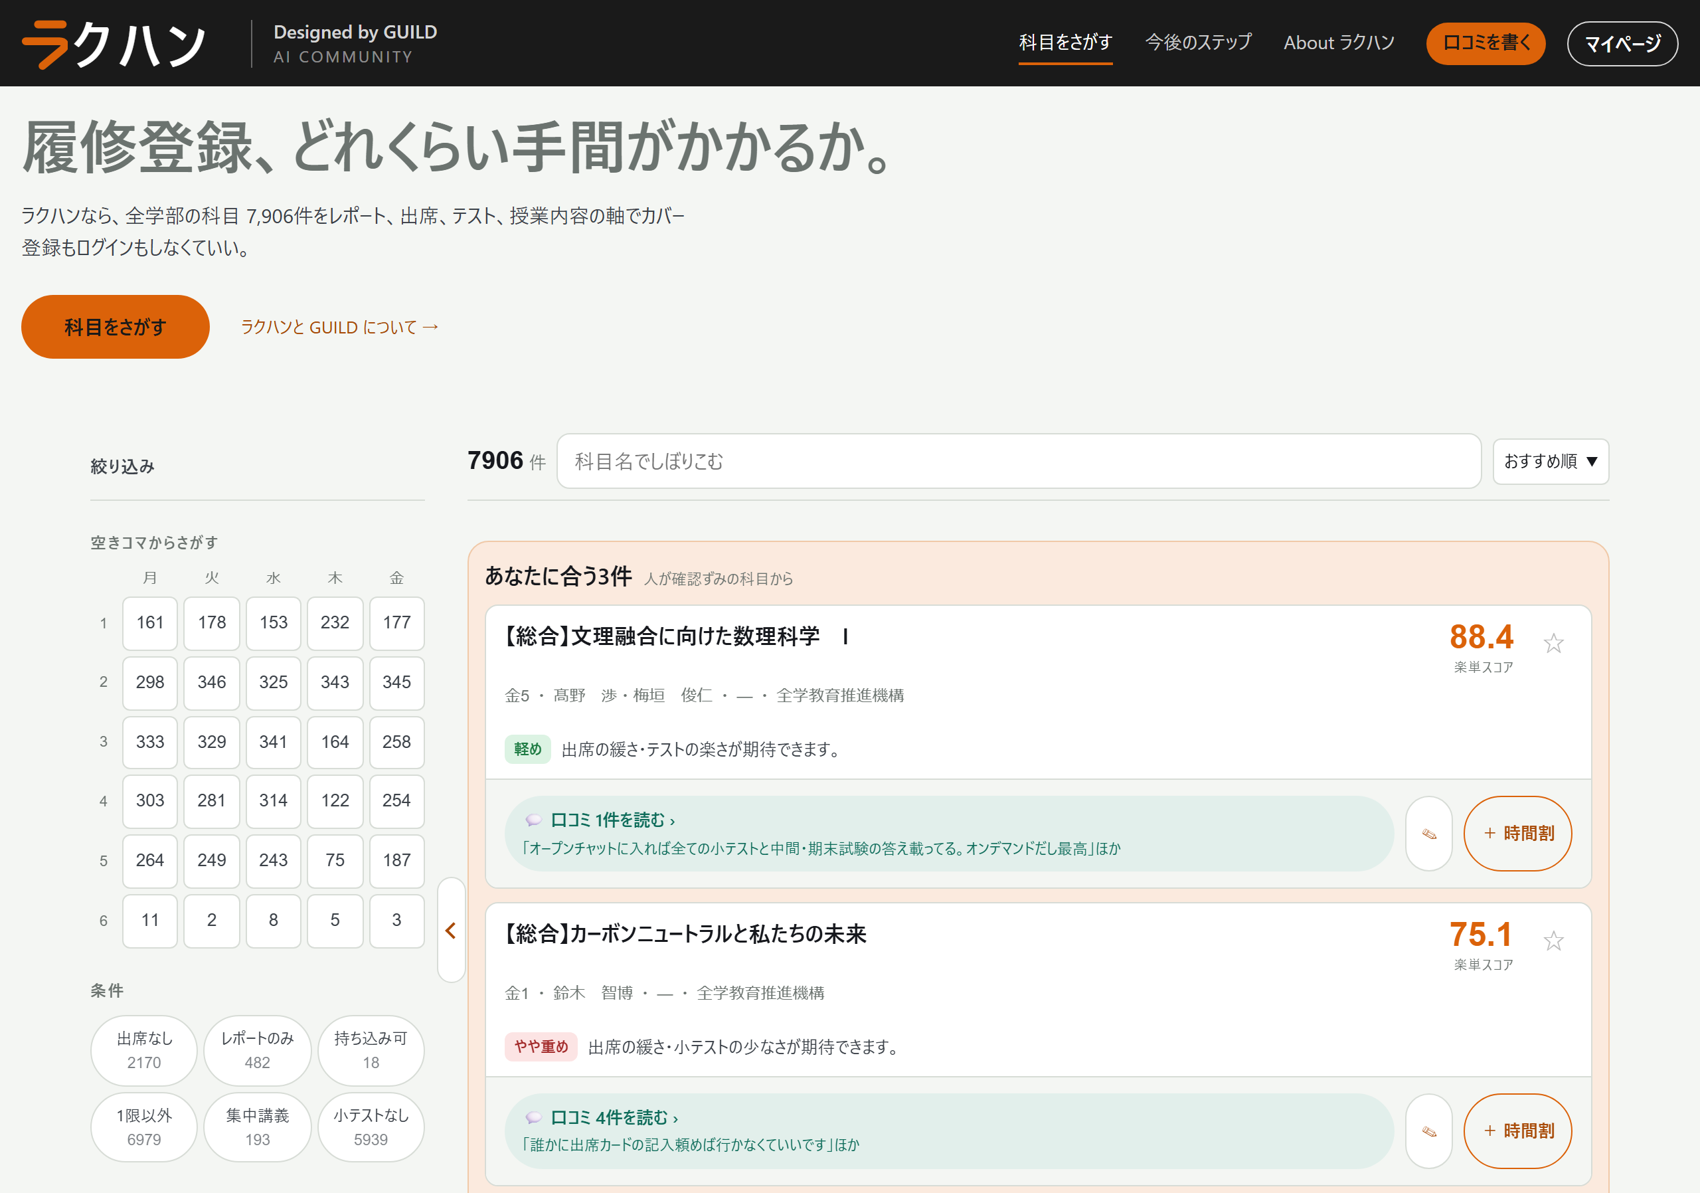Toggle 小テストなし condition filter
Screen dimensions: 1700x1193
[371, 1127]
